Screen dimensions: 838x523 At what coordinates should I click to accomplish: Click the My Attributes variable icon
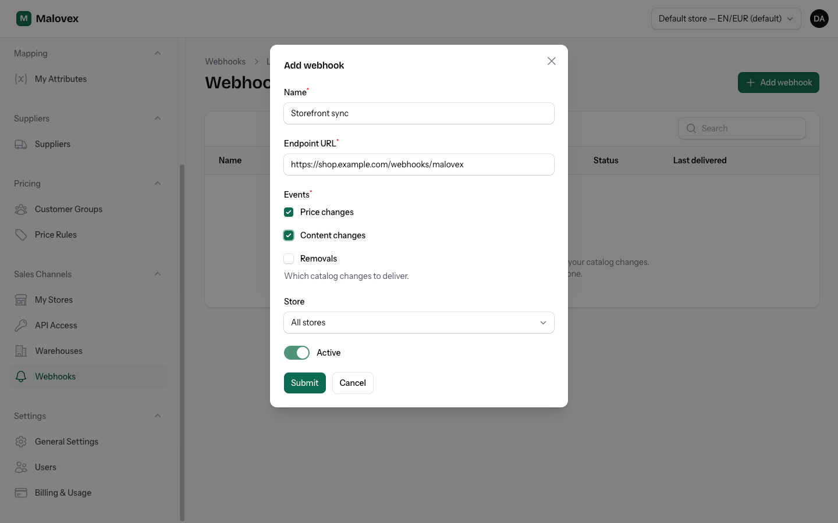pos(21,79)
